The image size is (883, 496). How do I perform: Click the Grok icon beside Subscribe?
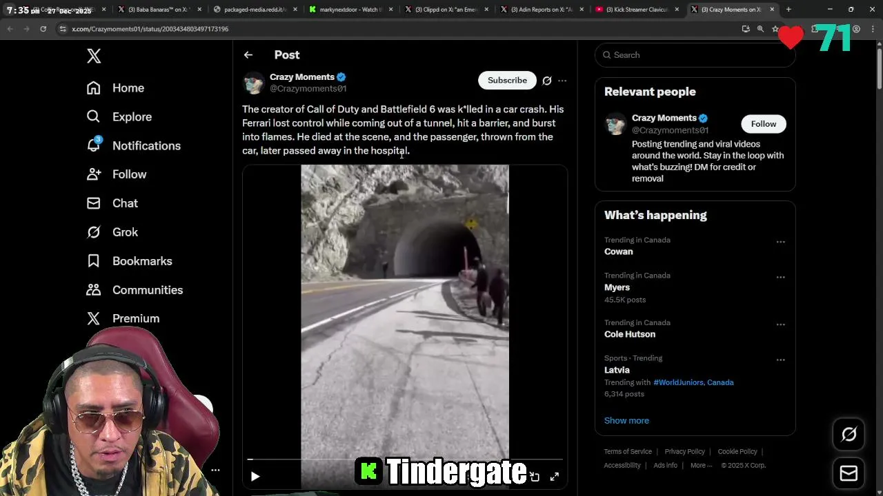[547, 81]
